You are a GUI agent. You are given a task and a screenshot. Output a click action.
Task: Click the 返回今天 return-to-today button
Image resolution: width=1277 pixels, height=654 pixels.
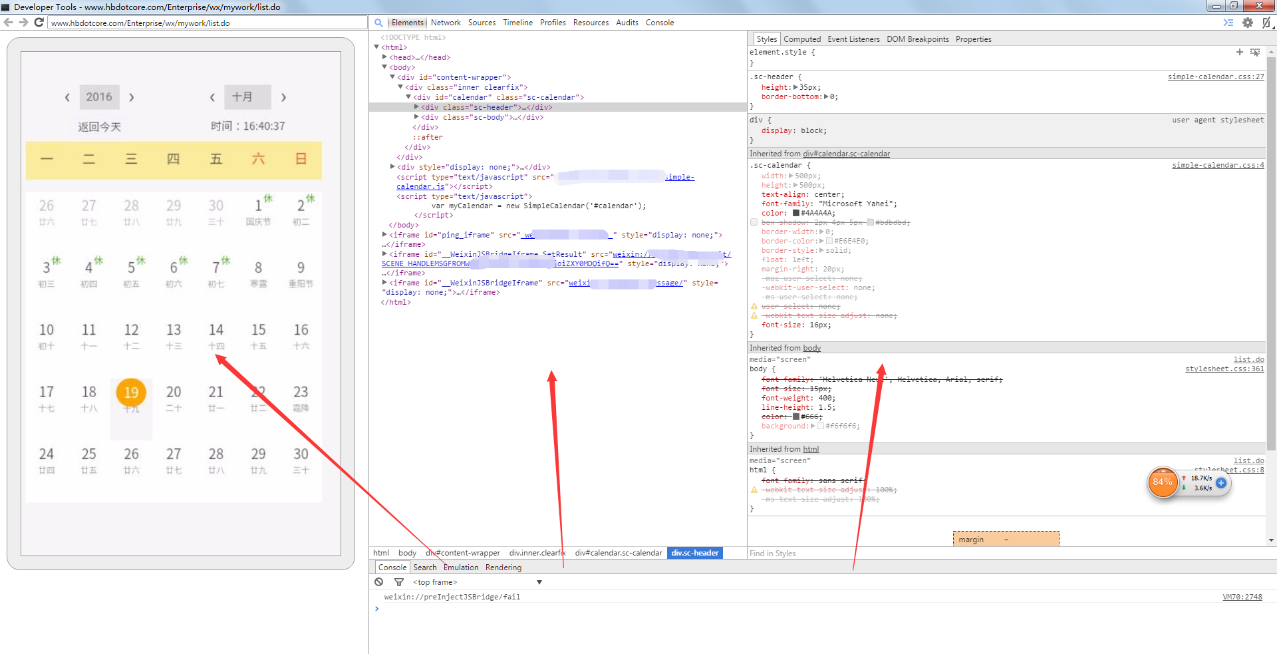click(x=99, y=126)
